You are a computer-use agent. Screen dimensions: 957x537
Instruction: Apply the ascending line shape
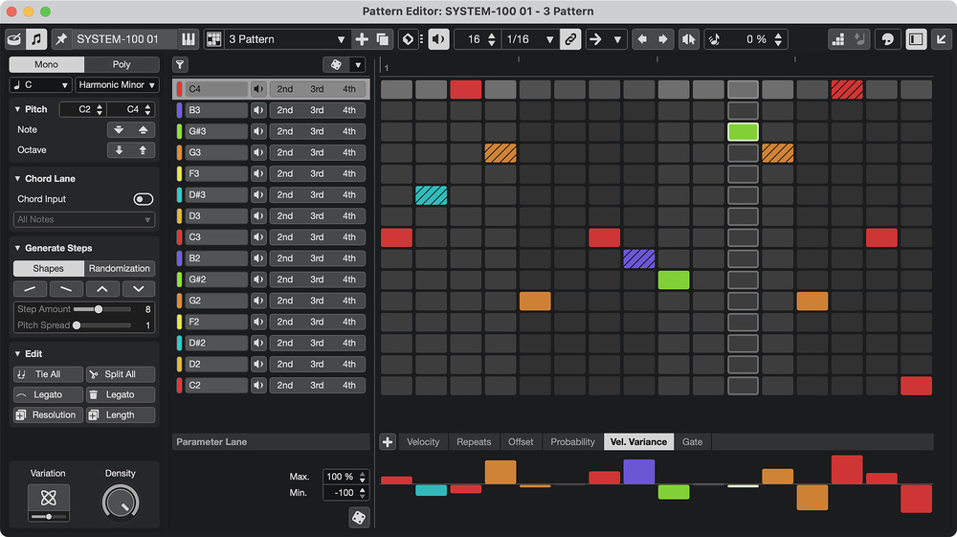coord(30,289)
